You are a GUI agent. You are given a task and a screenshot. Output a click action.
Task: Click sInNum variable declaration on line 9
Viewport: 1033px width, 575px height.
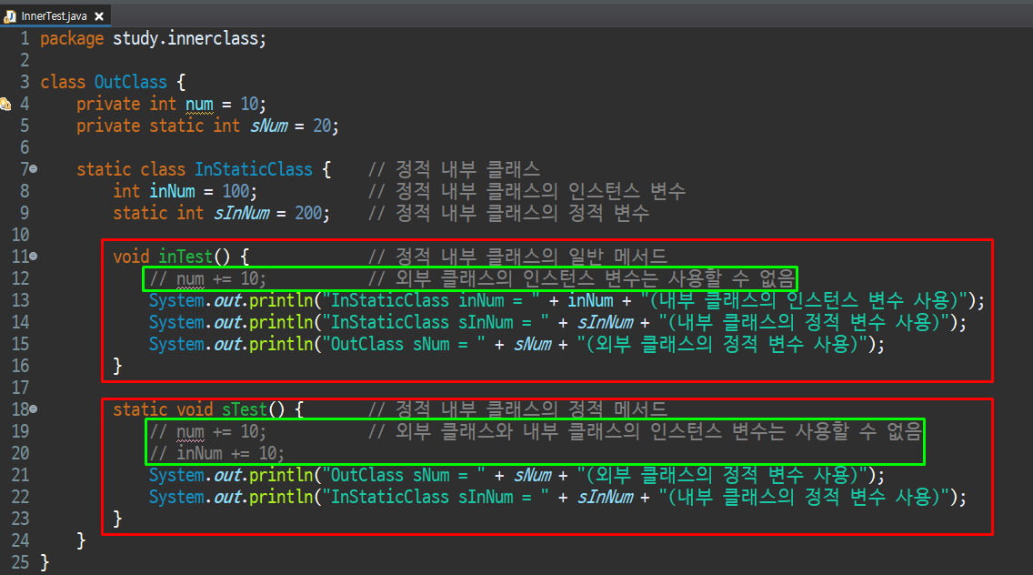[x=242, y=213]
